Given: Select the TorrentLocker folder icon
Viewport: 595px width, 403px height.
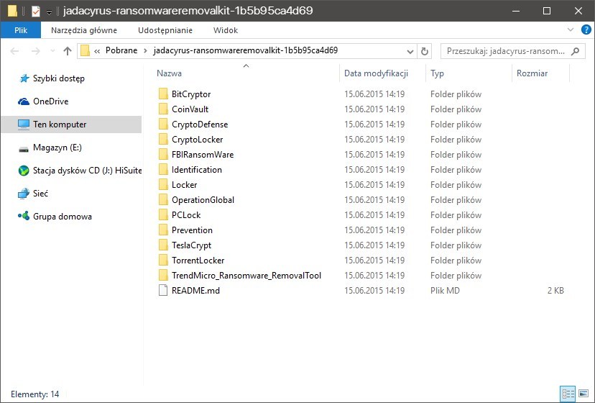Looking at the screenshot, I should [x=163, y=261].
